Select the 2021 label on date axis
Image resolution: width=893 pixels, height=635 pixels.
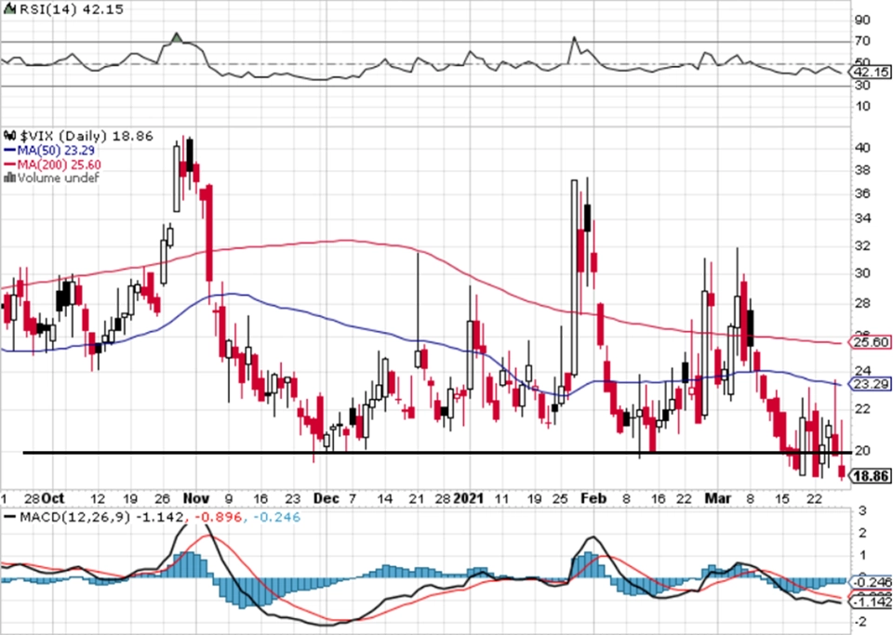469,498
